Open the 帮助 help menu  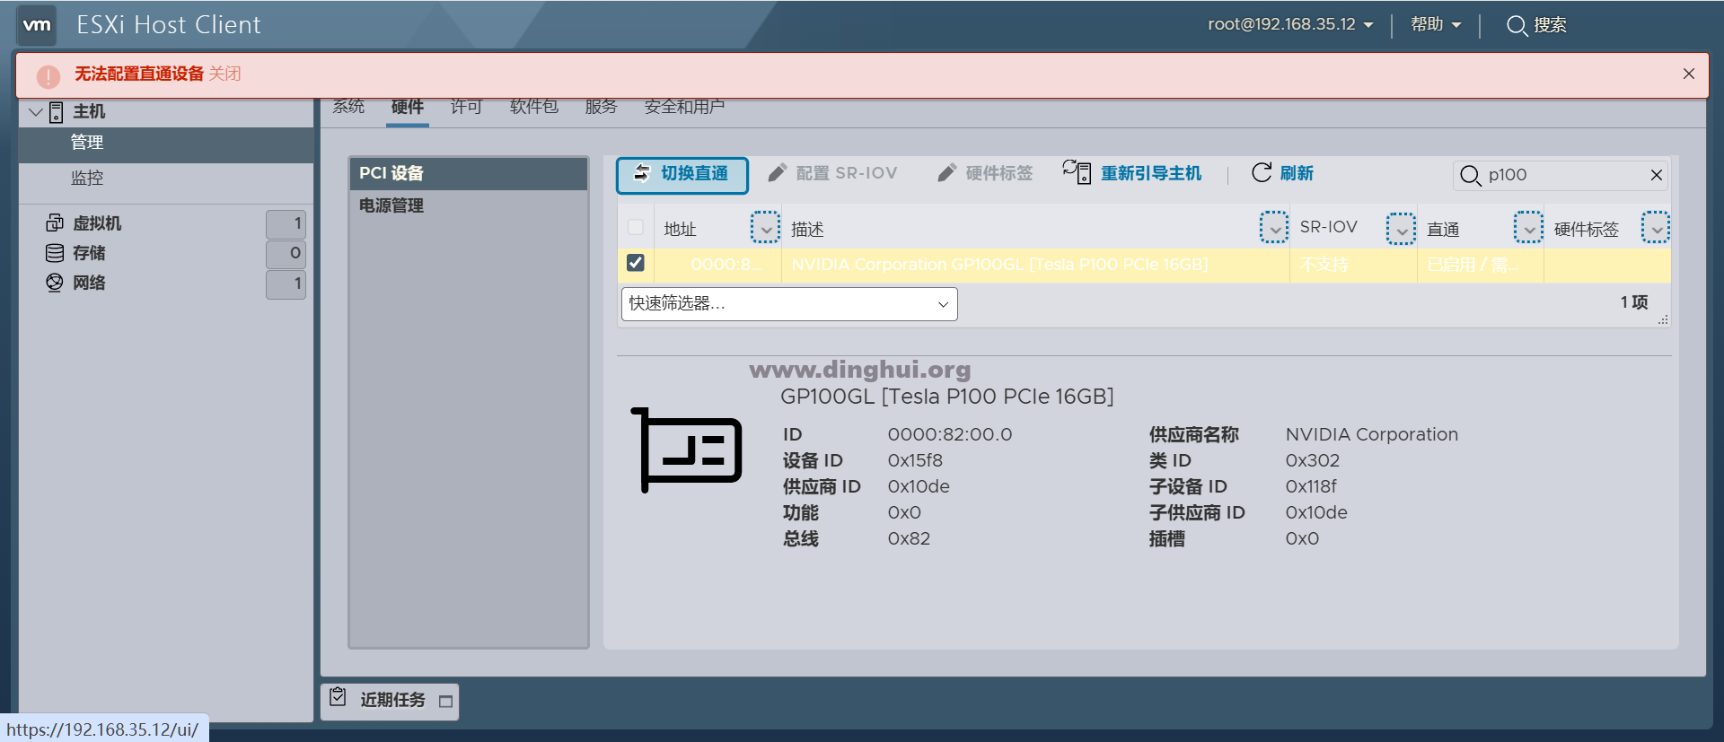[1436, 24]
